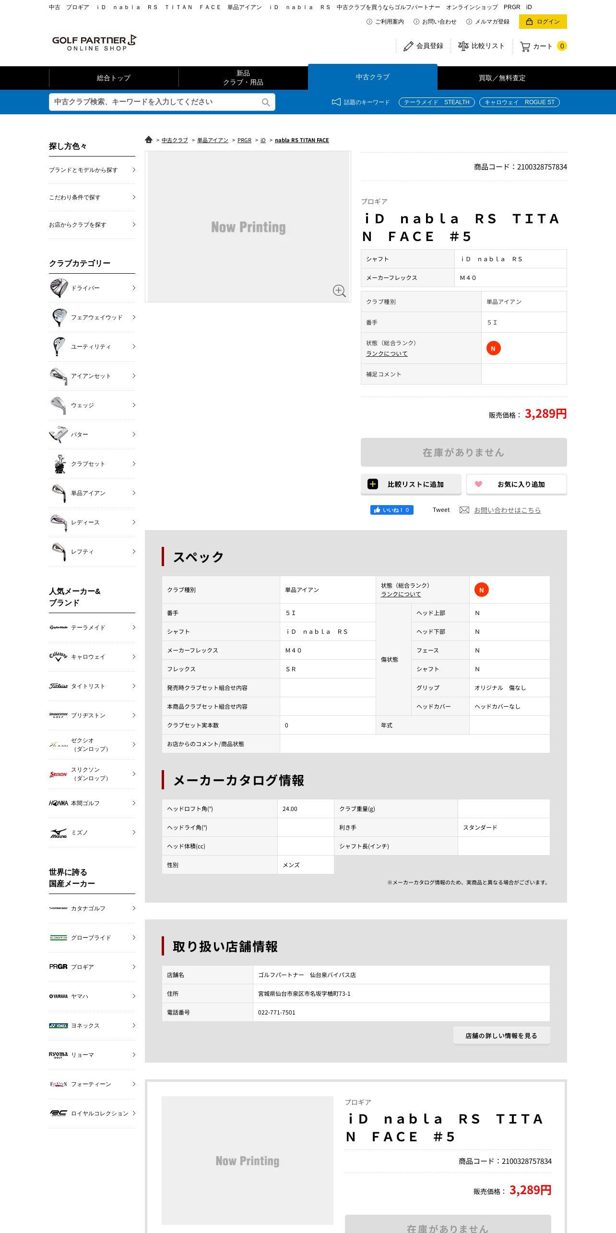Viewport: 616px width, 1233px height.
Task: Click the ladies club icon
Action: tap(59, 522)
